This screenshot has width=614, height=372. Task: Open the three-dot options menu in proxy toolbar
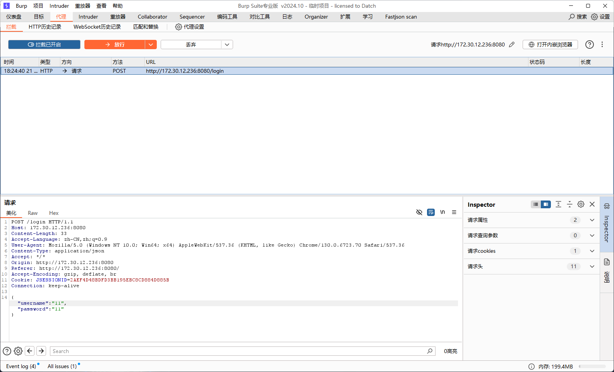pos(602,45)
